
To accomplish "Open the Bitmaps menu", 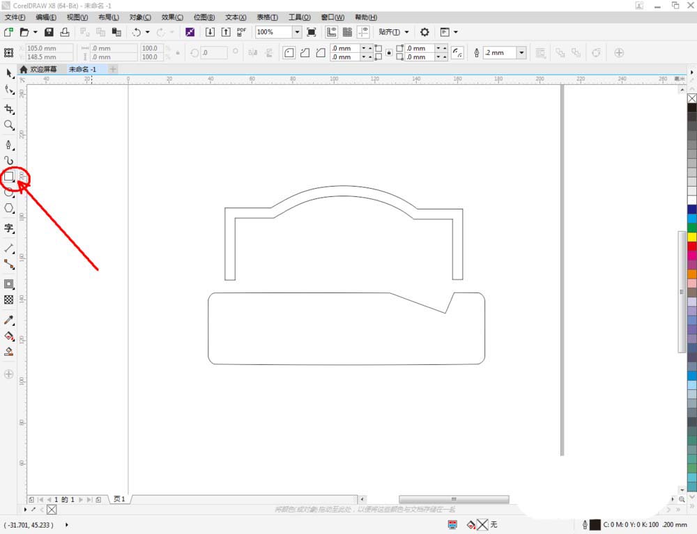I will 204,17.
